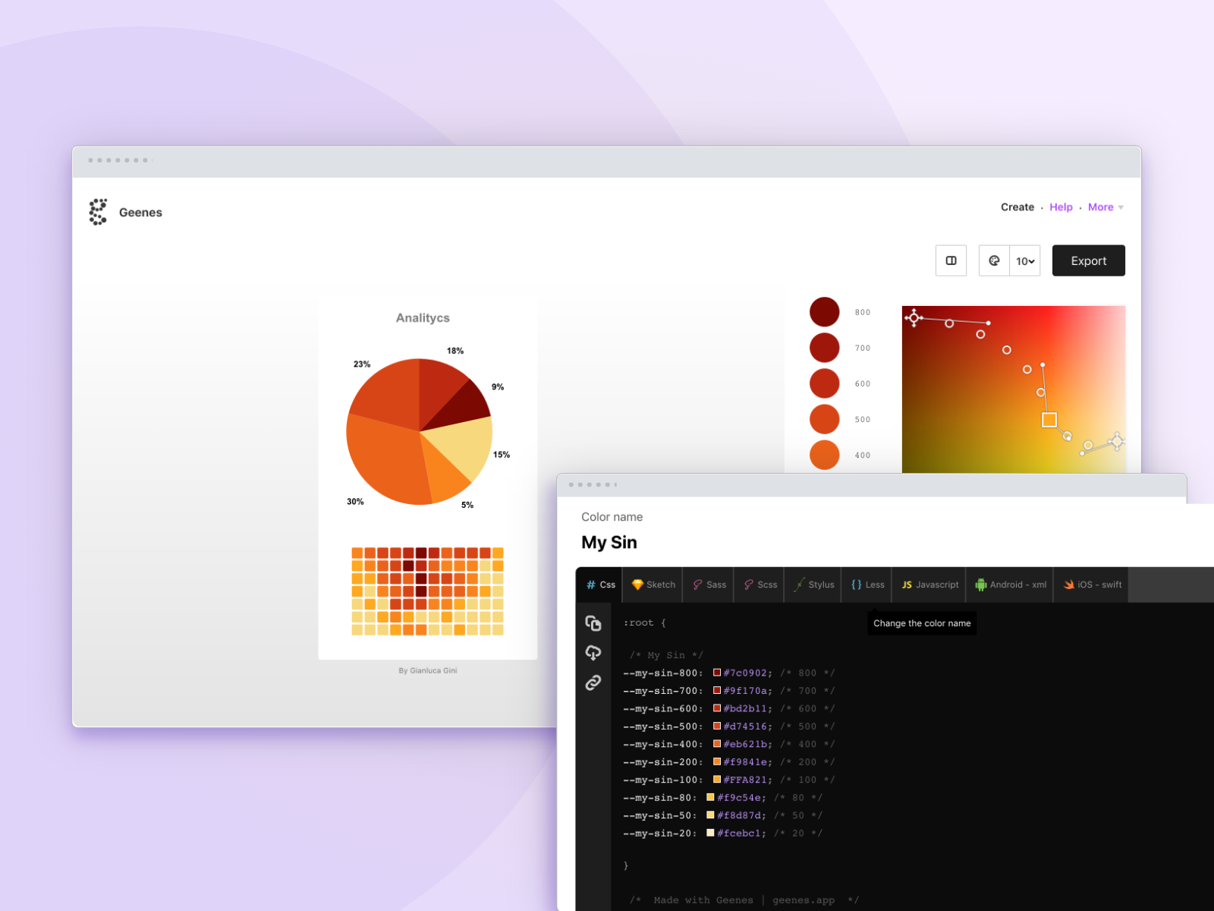Switch to the Android - xml tab
The image size is (1214, 911).
(1010, 585)
